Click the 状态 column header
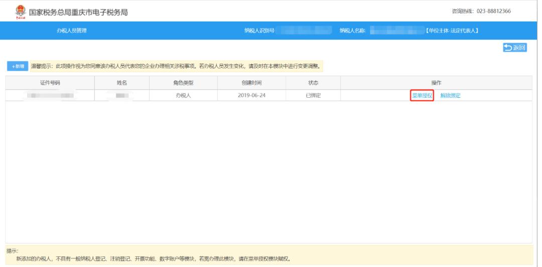Viewport: 542px width, 267px height. click(313, 83)
